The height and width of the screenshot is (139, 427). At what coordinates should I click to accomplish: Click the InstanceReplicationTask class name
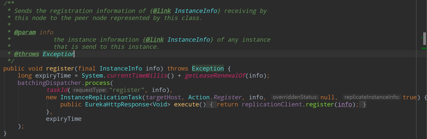(x=101, y=97)
